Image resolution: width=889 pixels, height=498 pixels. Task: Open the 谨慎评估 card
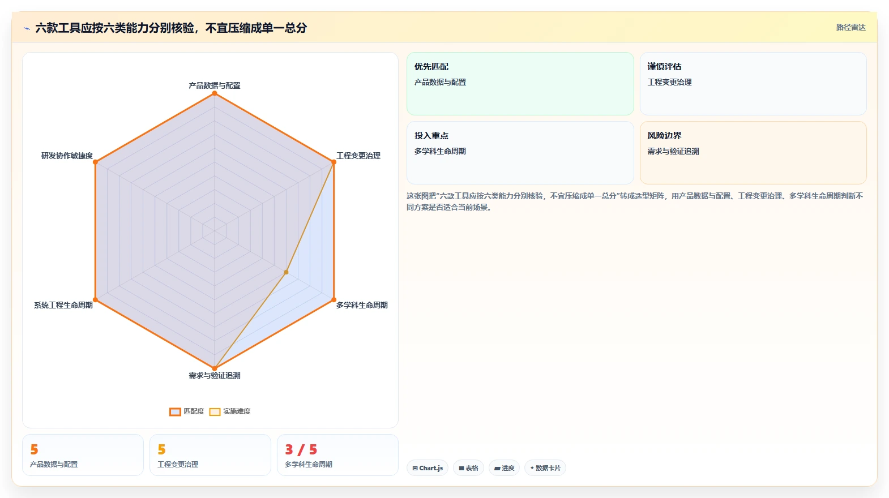[x=753, y=84]
